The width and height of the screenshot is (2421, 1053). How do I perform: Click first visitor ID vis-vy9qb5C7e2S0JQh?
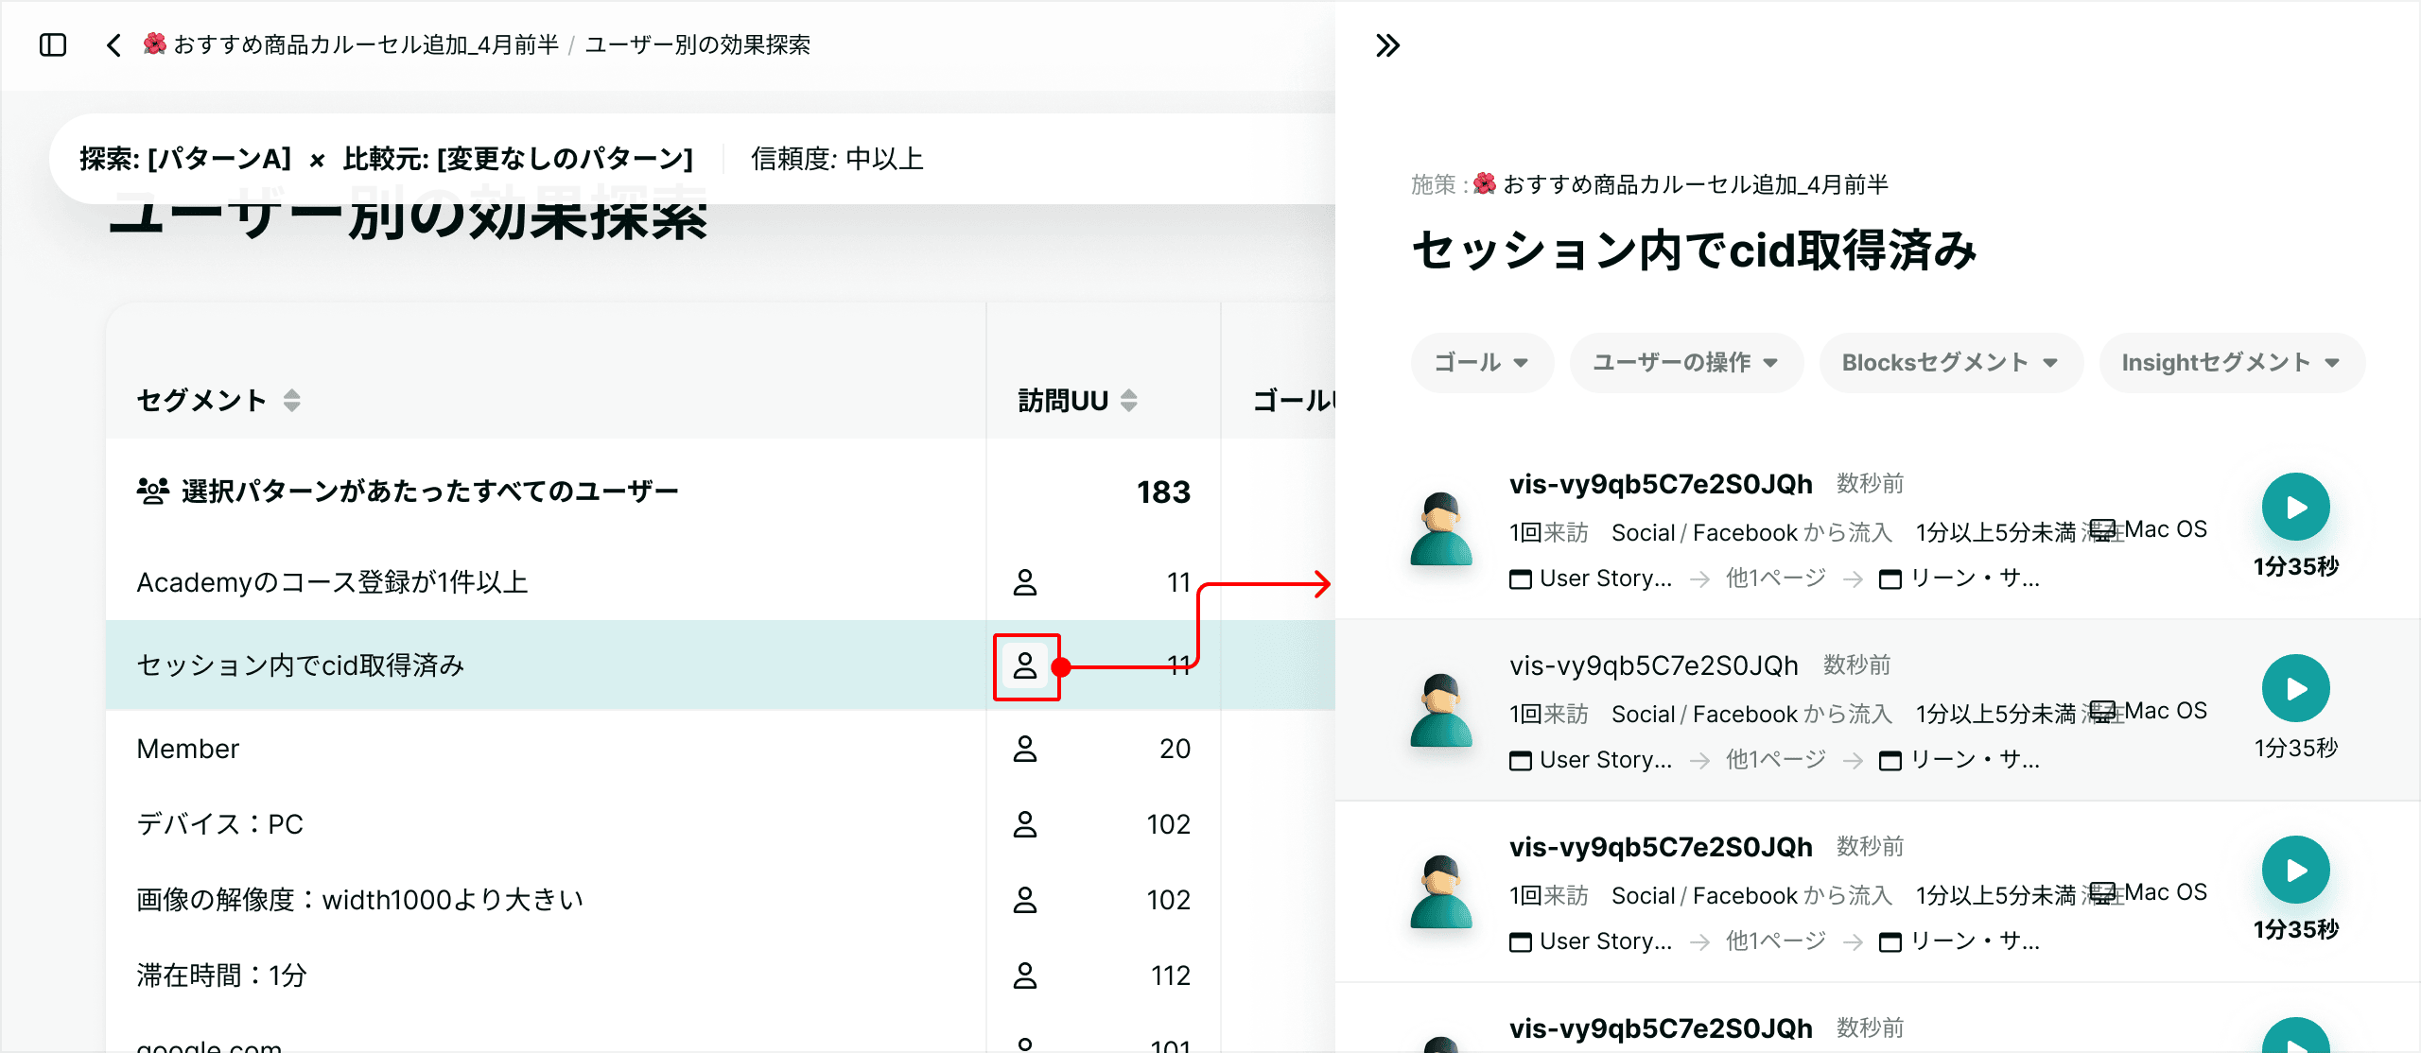tap(1661, 484)
